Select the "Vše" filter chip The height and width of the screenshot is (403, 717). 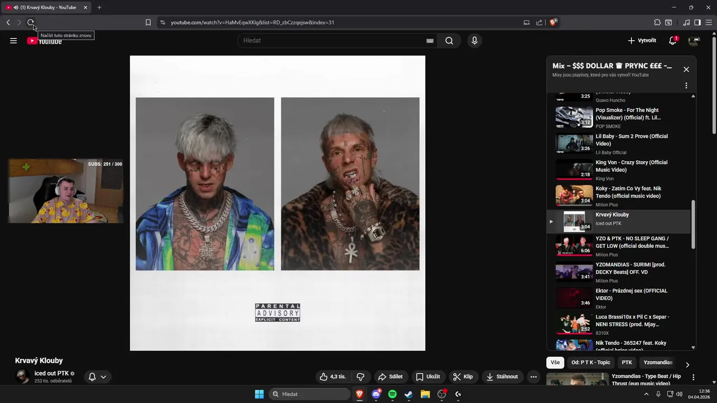pyautogui.click(x=555, y=362)
